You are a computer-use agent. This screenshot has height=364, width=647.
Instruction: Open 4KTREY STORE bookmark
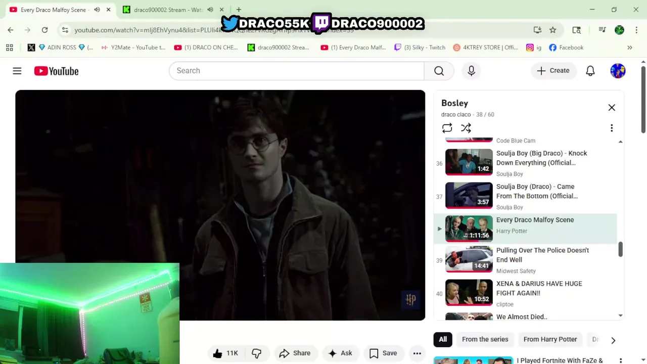coord(485,48)
